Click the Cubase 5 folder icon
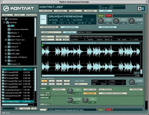 9,47
